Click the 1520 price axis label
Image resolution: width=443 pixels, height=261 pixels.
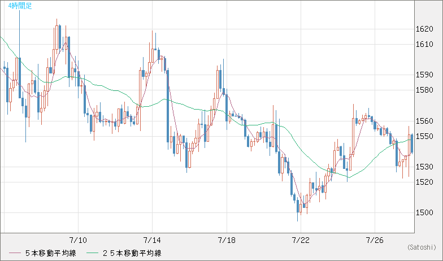click(x=424, y=182)
